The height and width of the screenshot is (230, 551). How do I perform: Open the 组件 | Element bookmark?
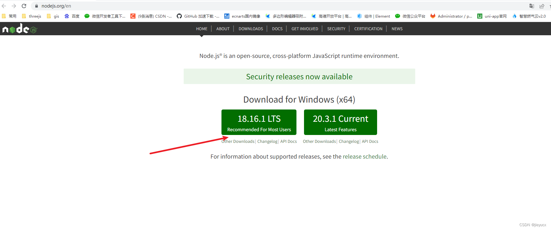click(374, 16)
